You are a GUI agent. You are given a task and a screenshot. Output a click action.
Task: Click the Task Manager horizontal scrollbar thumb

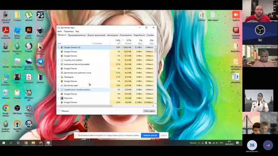pos(86,106)
